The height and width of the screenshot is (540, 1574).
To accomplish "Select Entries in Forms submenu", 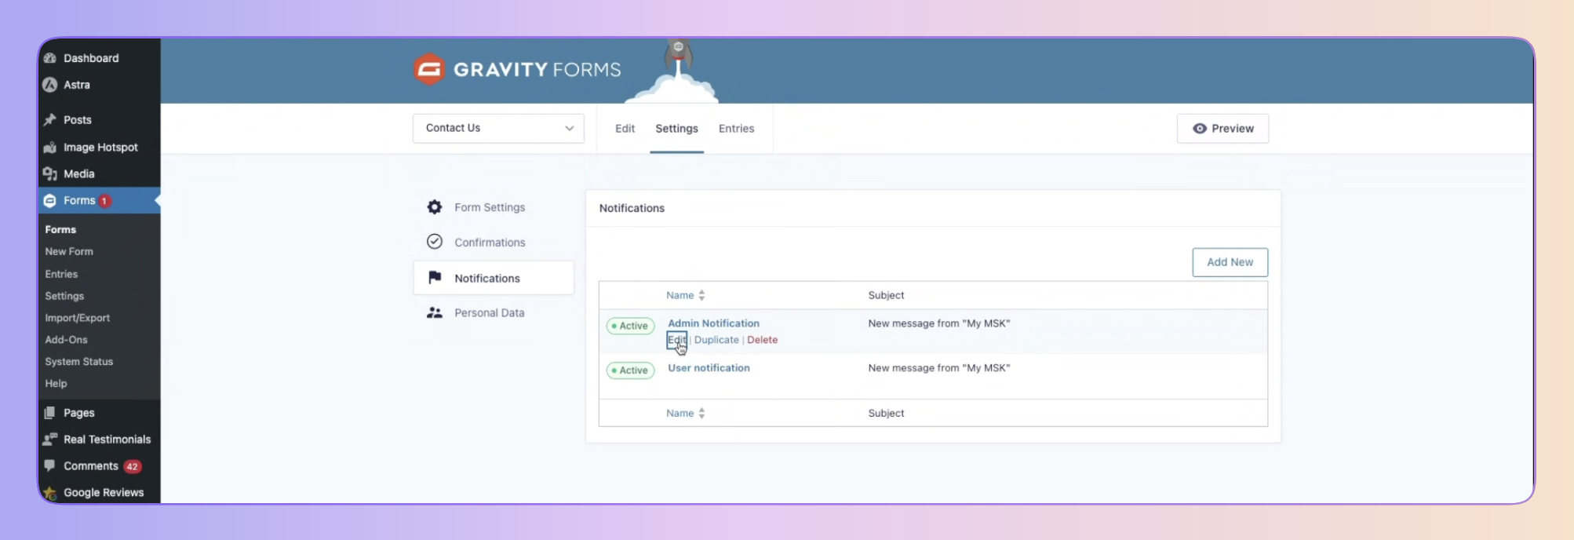I will pos(61,274).
